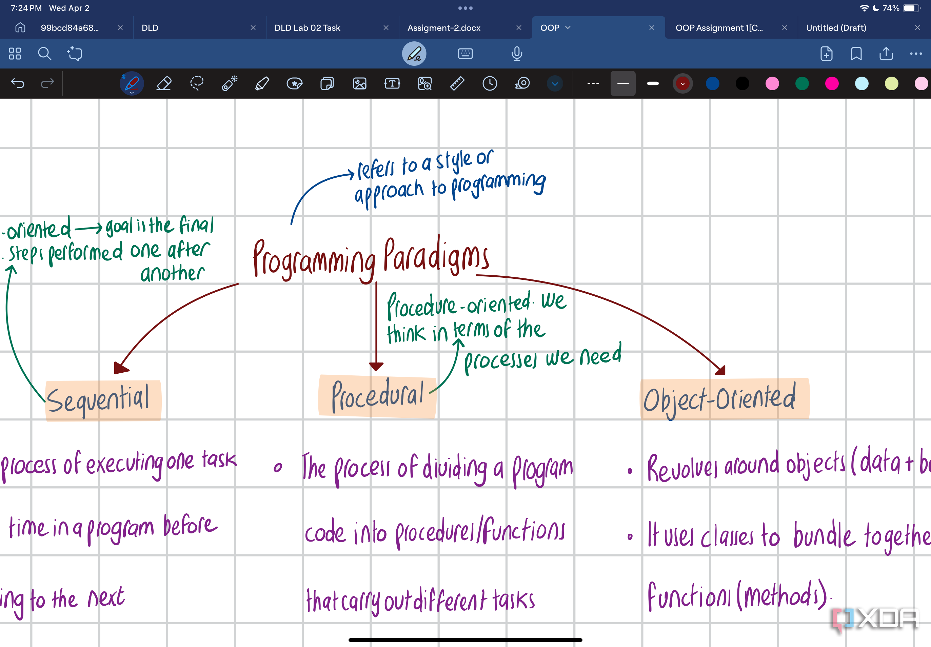Open the zoom window tool
This screenshot has width=931, height=647.
(x=425, y=83)
